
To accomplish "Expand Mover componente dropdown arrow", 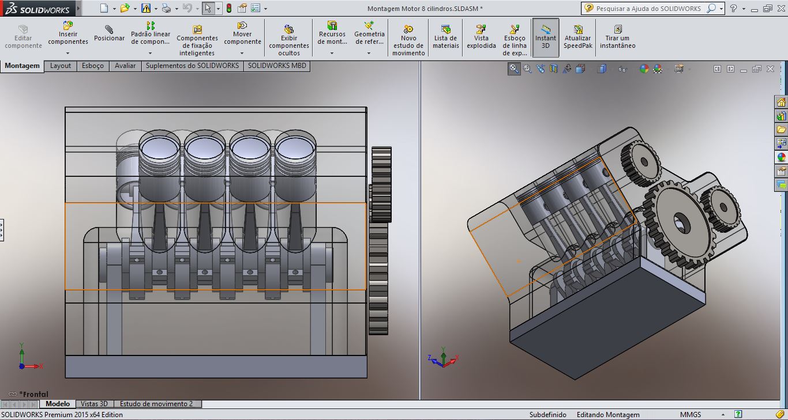I will [242, 54].
